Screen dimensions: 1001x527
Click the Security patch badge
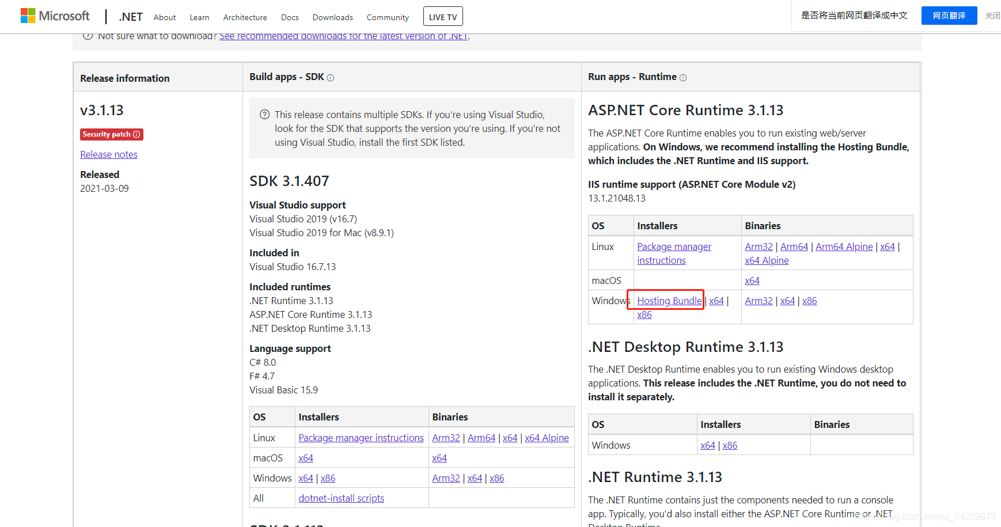(x=112, y=134)
